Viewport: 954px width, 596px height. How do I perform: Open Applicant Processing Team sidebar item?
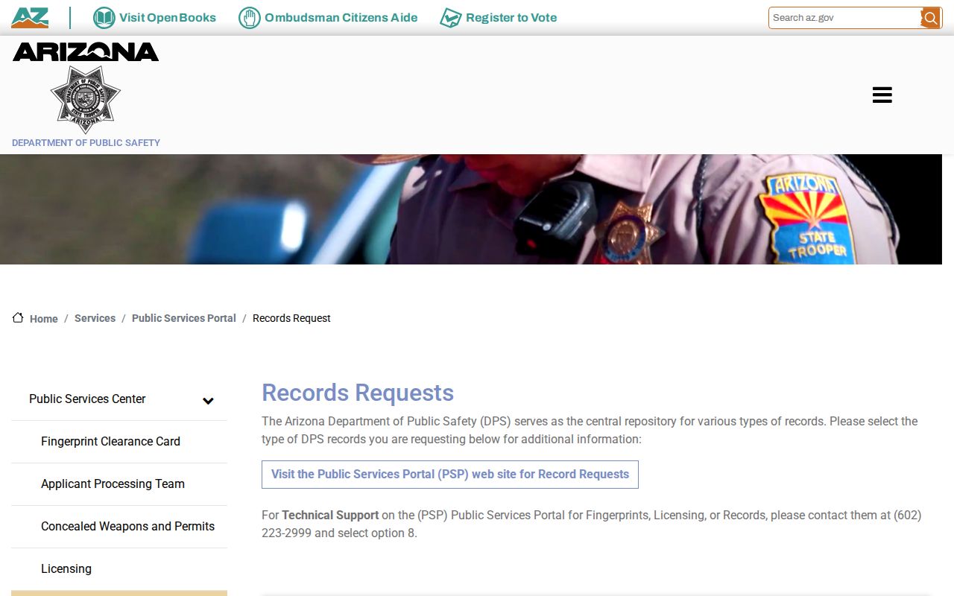[x=113, y=484]
